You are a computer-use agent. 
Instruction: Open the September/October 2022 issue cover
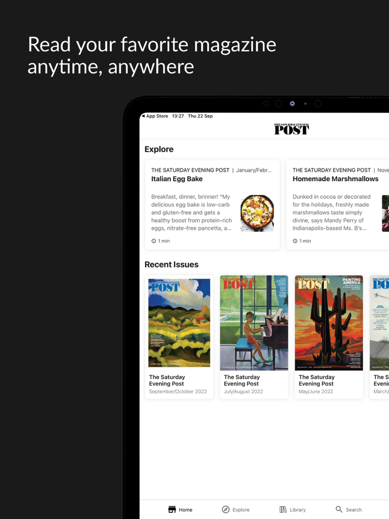[179, 323]
